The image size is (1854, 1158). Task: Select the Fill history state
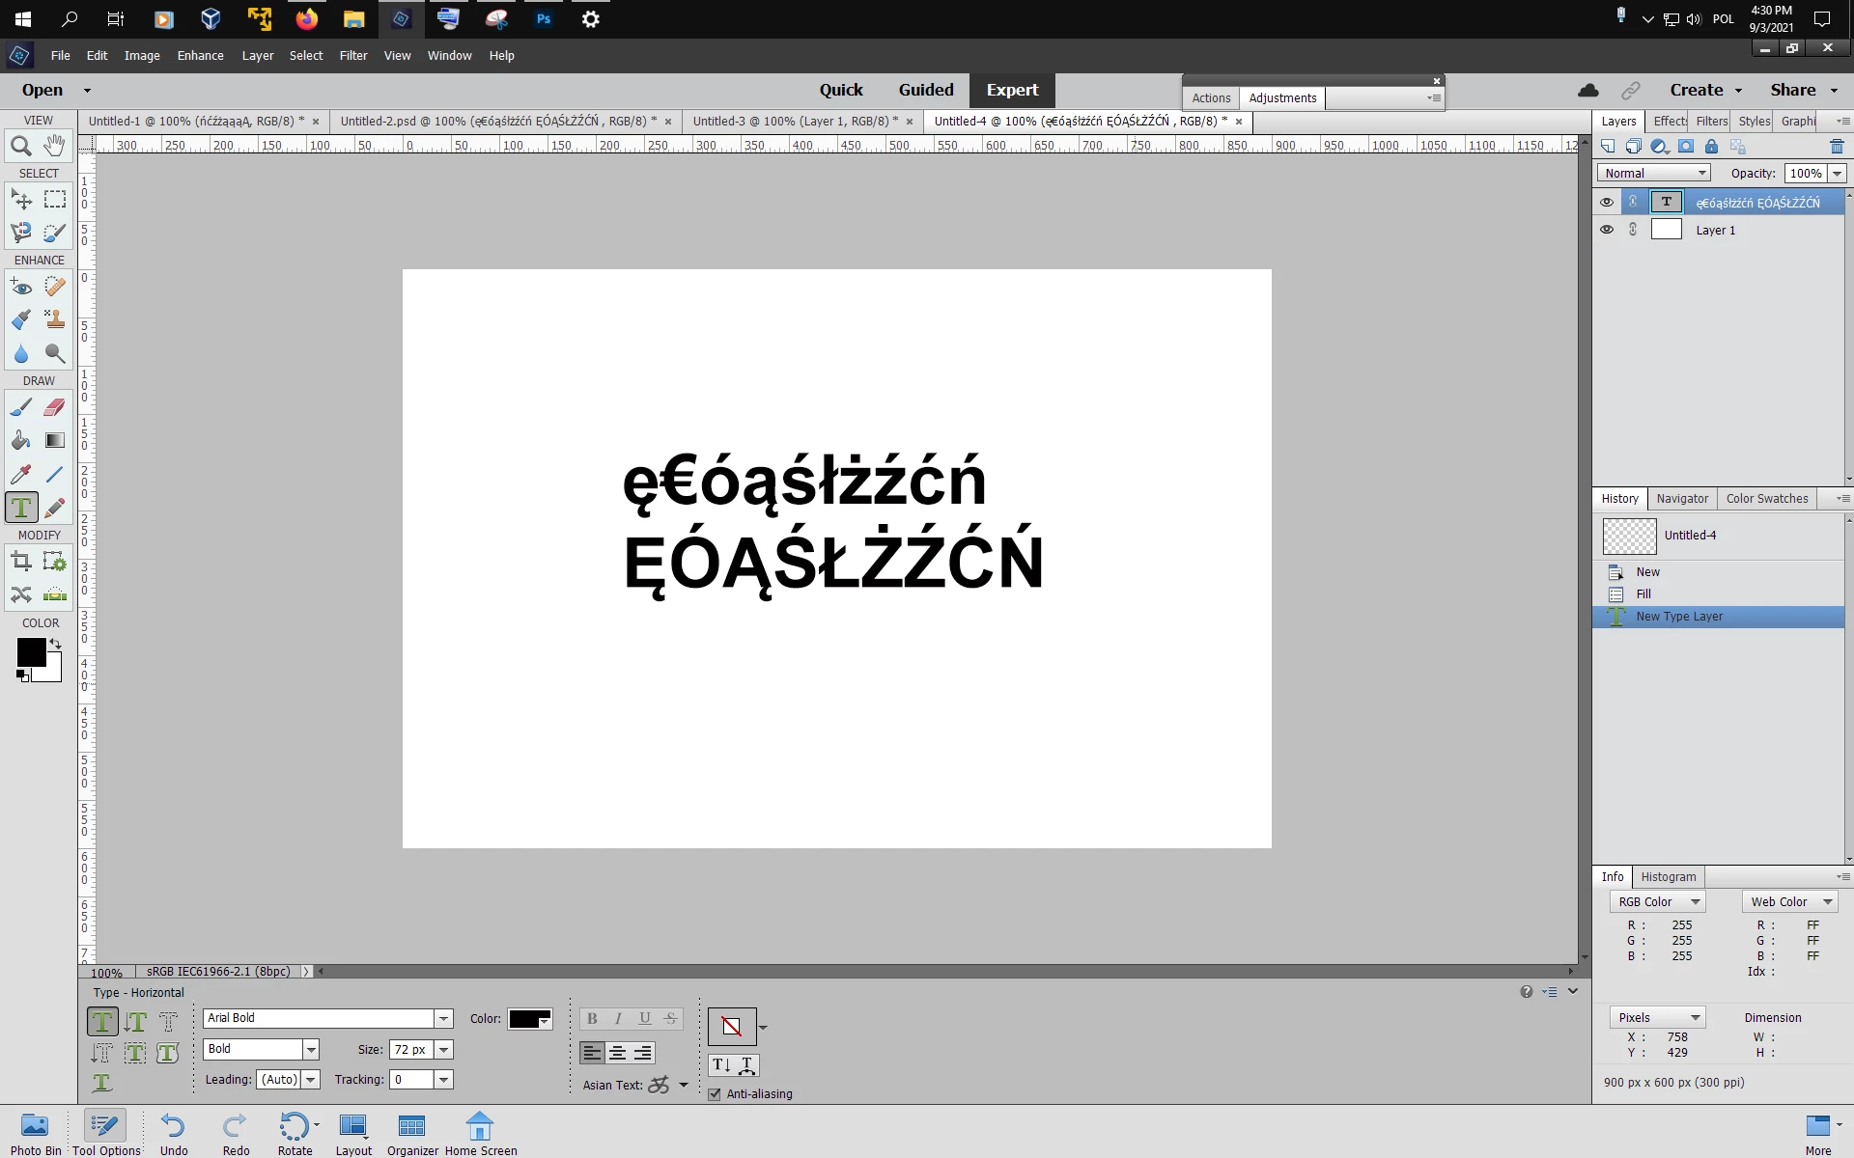tap(1643, 594)
